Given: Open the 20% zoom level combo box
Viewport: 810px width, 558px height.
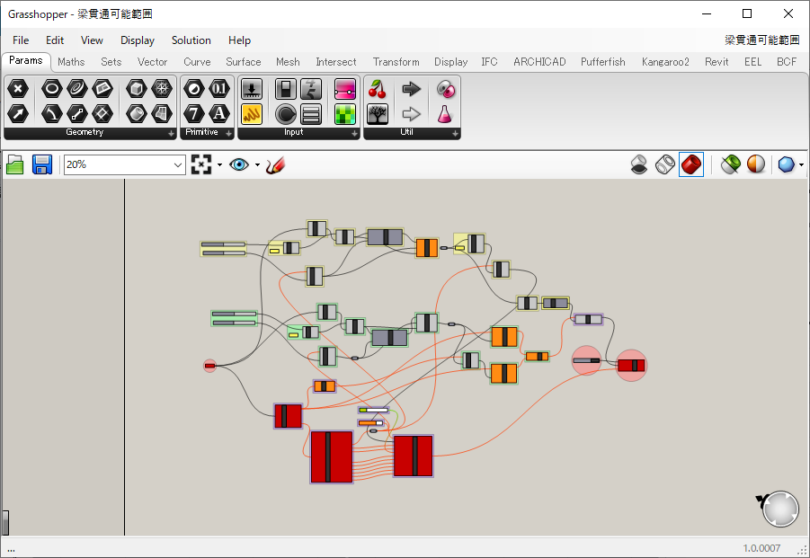Looking at the screenshot, I should [x=124, y=164].
